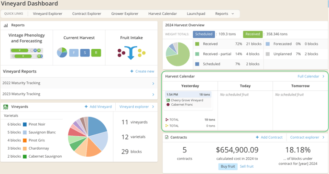This screenshot has width=329, height=174.
Task: Open Vineyard Explorer quick link
Action: pos(47,14)
